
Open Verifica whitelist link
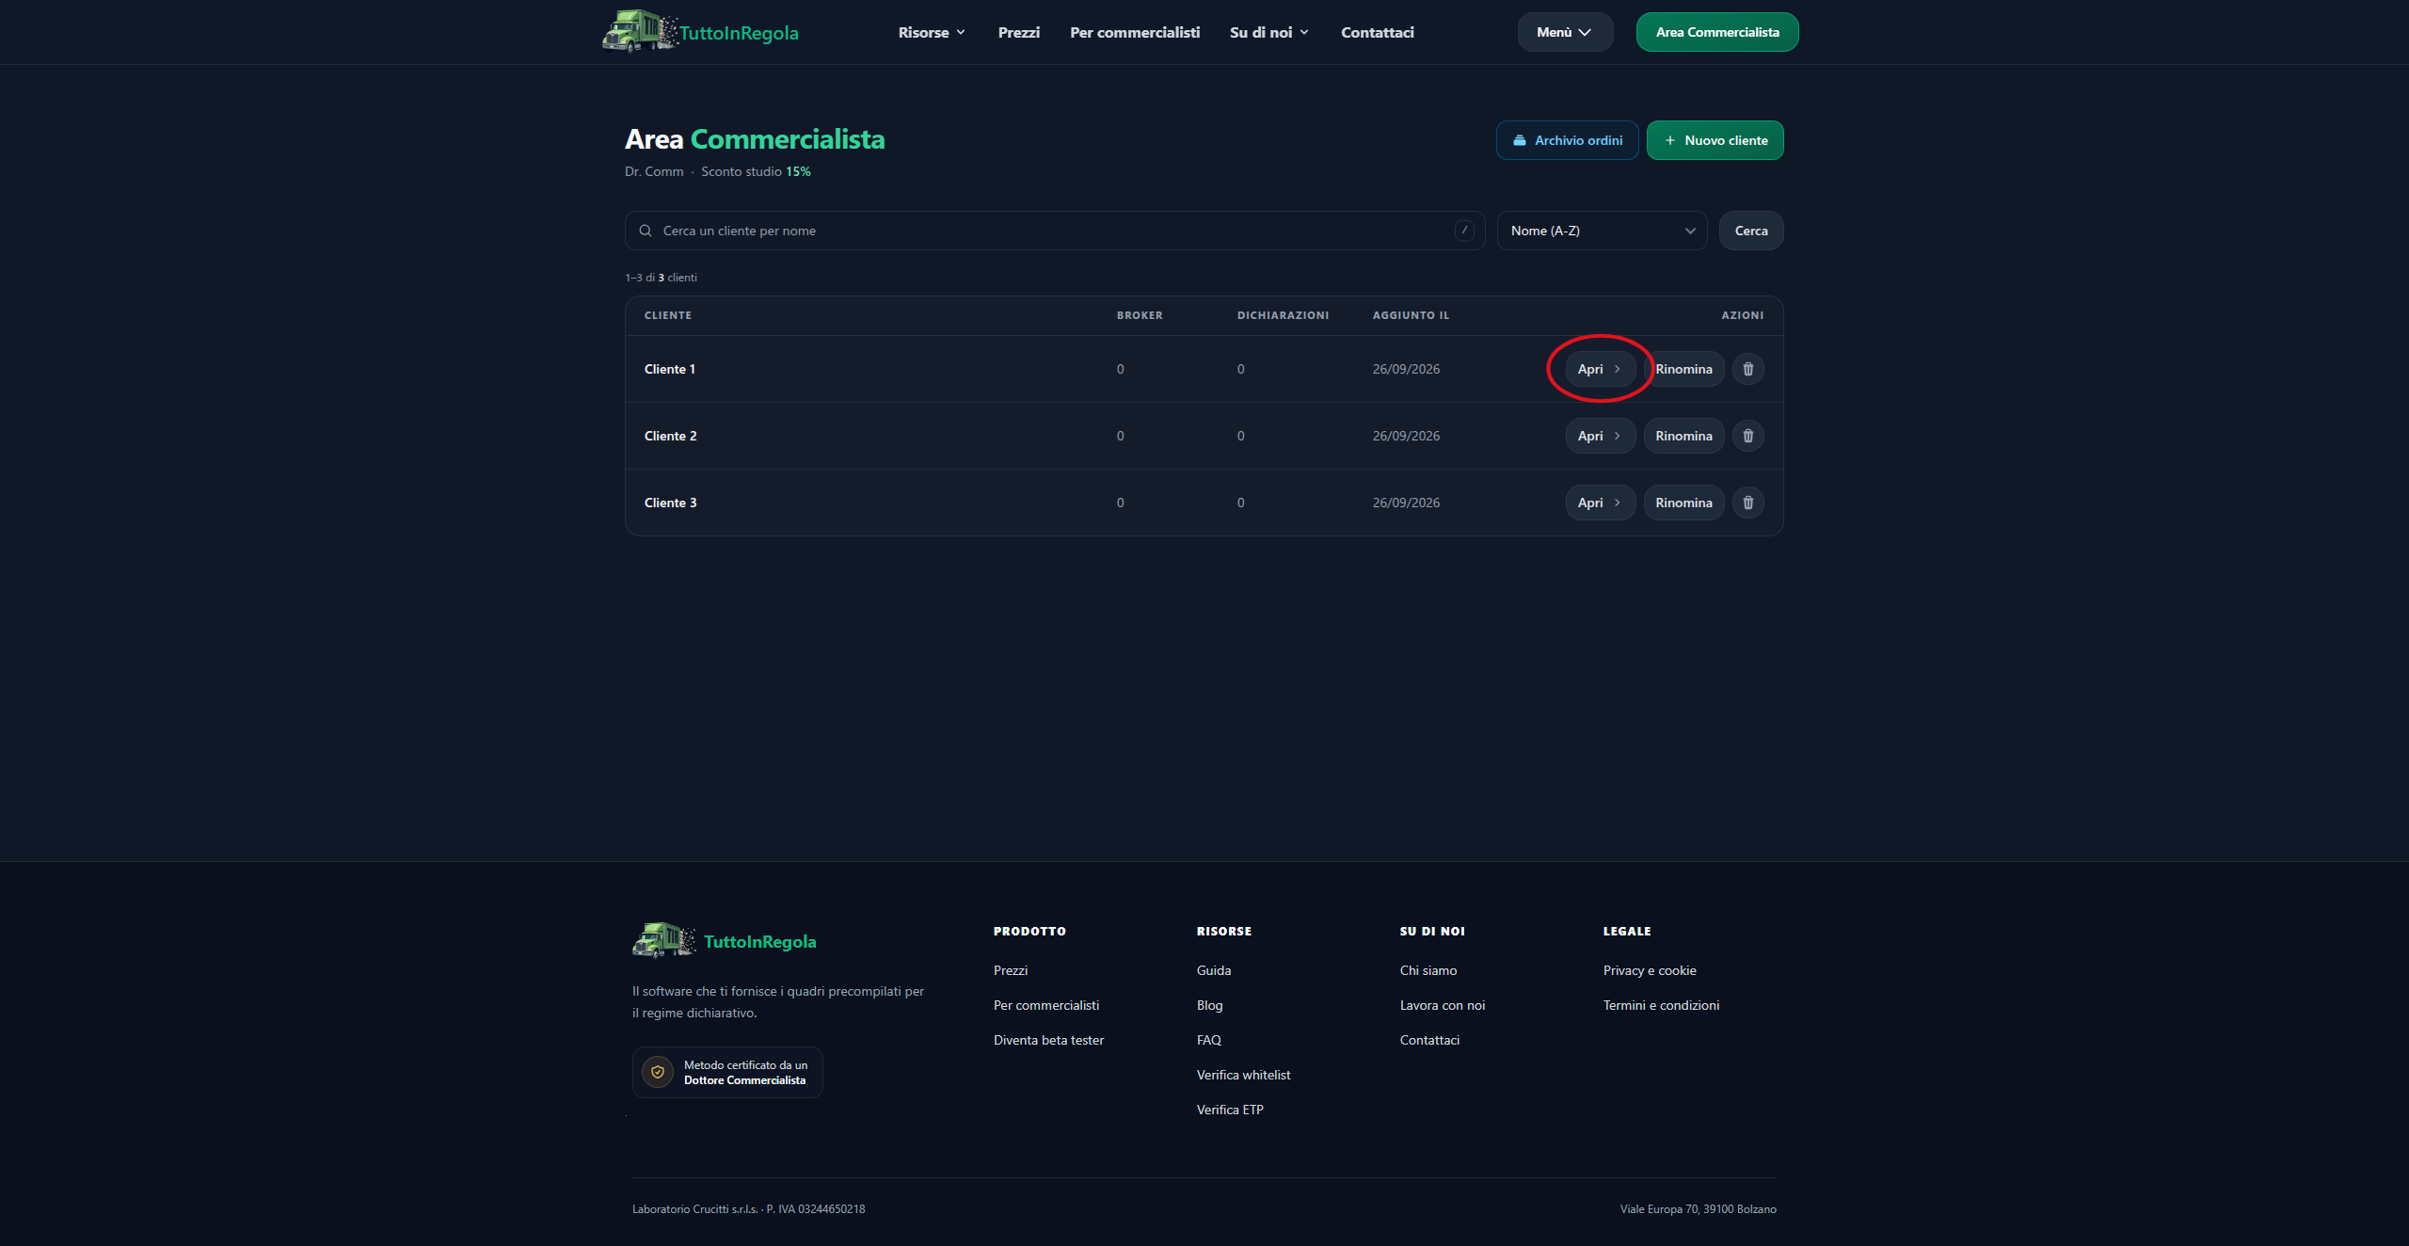pyautogui.click(x=1243, y=1075)
